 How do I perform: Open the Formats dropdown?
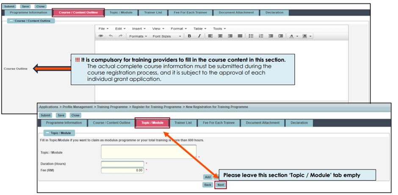click(x=138, y=36)
